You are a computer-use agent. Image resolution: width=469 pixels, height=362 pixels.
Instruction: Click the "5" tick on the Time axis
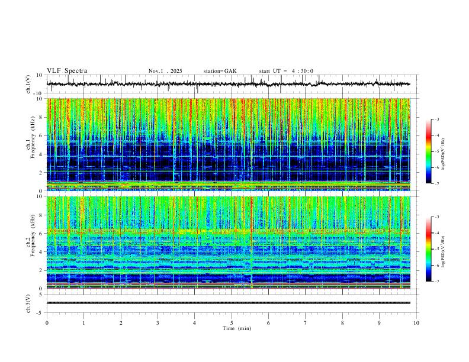tap(232, 323)
